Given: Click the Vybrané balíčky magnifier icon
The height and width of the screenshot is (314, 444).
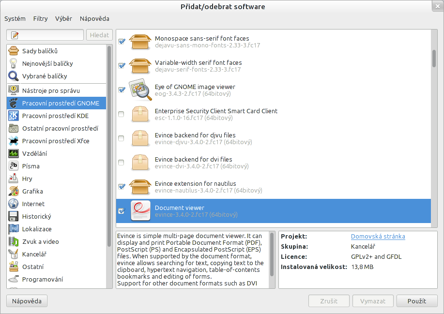Looking at the screenshot, I should [x=14, y=76].
